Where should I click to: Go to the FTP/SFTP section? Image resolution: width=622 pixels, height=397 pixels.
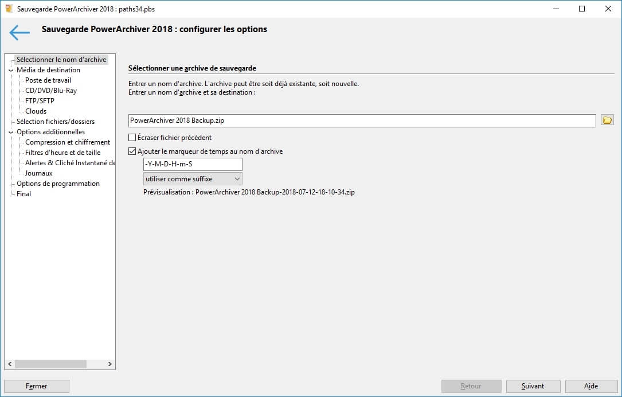coord(40,101)
